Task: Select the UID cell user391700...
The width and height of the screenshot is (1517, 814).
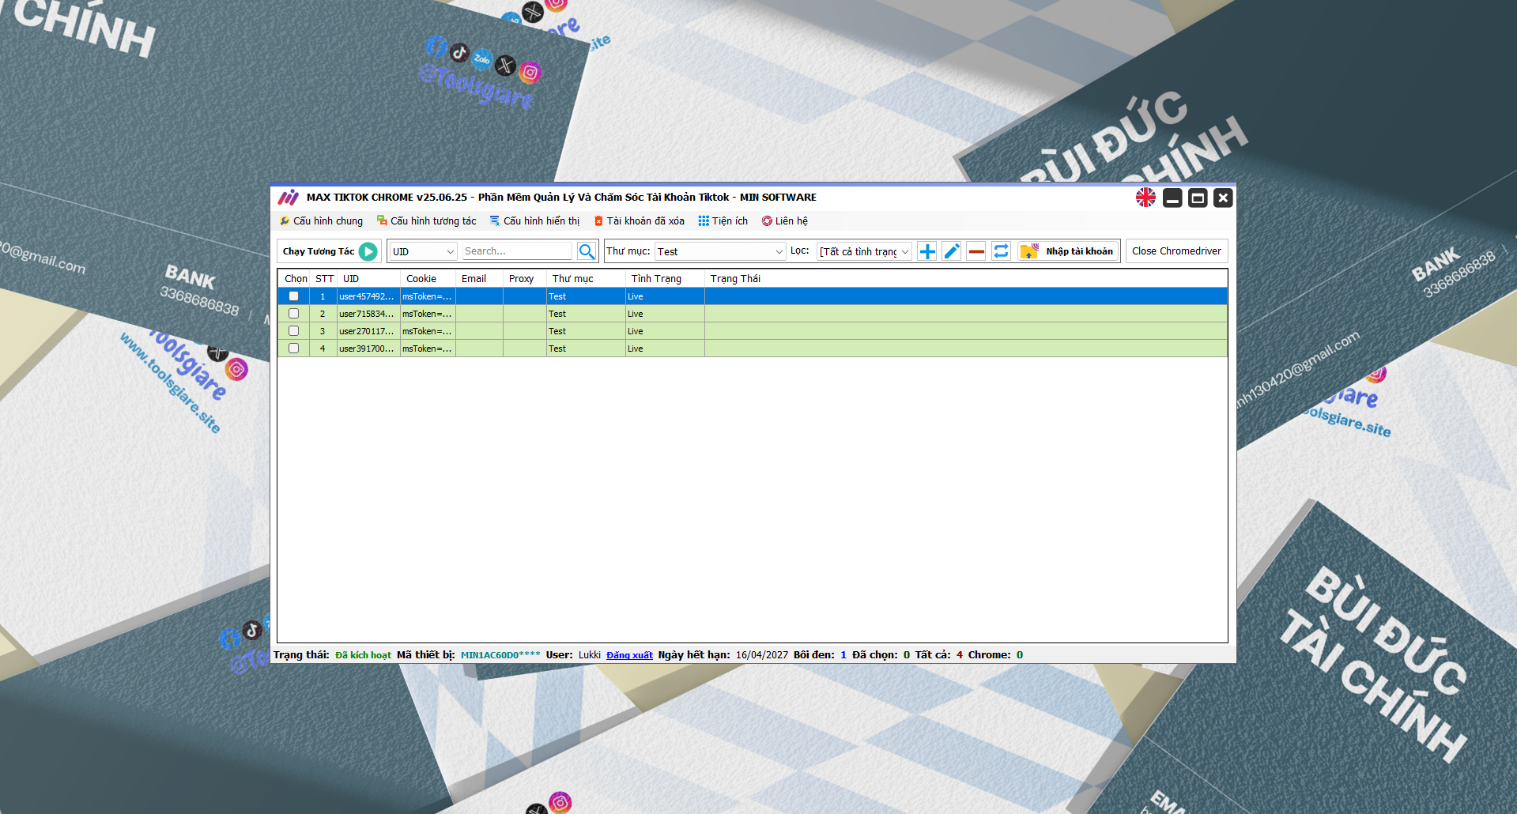Action: pos(368,349)
